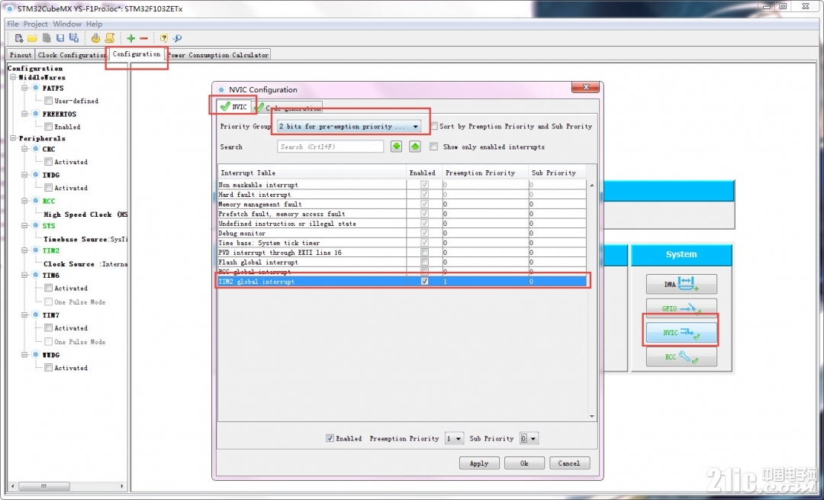The width and height of the screenshot is (824, 500).
Task: Click the New Project toolbar icon
Action: [19, 38]
